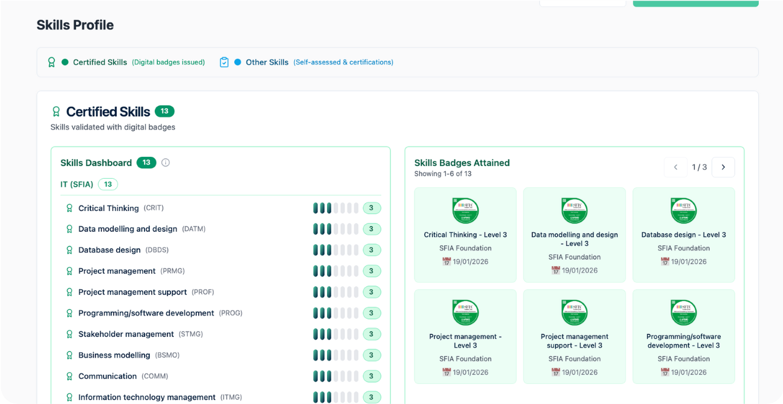783x404 pixels.
Task: Click the 13 count badge beside Skills Dashboard
Action: pos(146,163)
